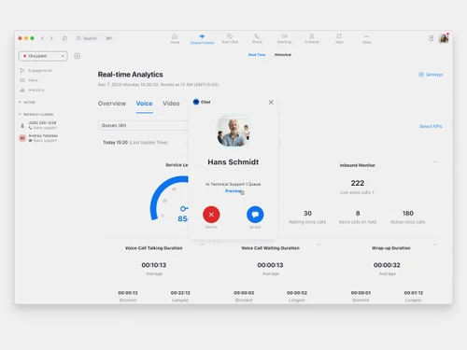Click the Search field
This screenshot has width=467, height=350.
(94, 38)
